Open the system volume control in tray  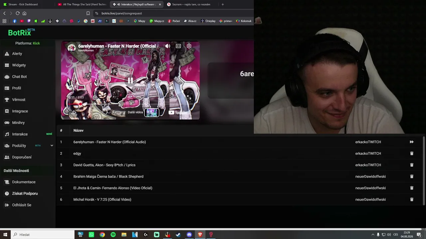pos(389,235)
